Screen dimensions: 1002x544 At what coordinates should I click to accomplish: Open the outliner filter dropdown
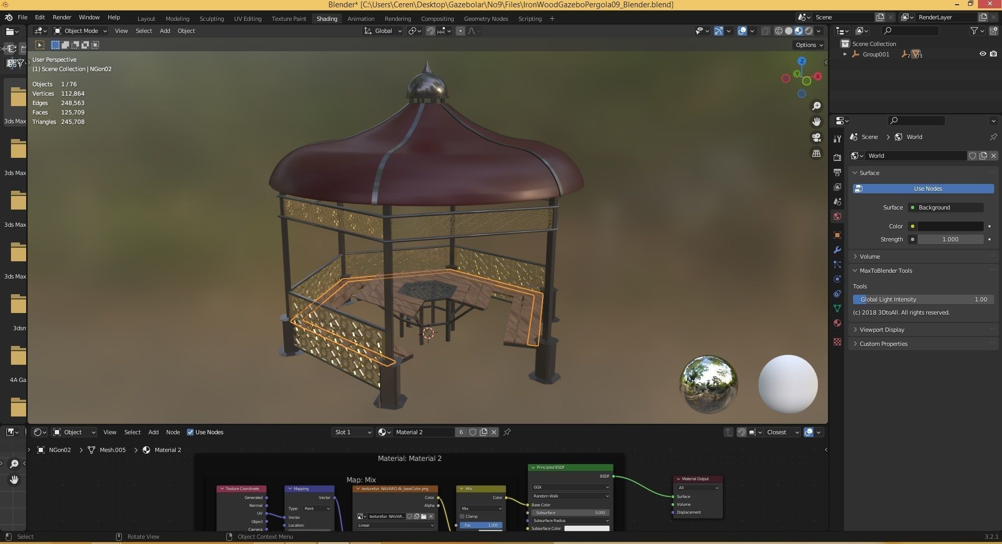(x=976, y=31)
